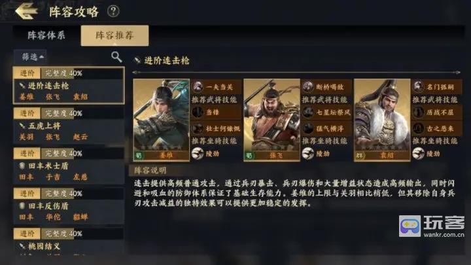
Task: Click 七星坛祭风 recommended skill icon
Action: point(308,113)
